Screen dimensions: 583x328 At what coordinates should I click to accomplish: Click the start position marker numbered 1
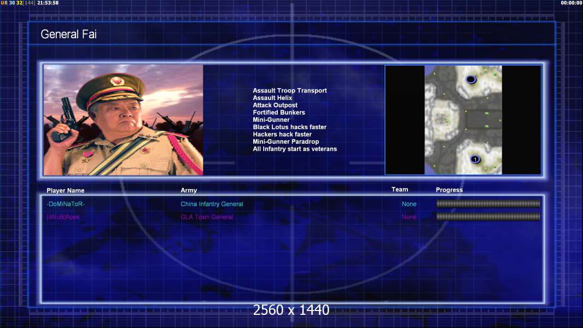click(475, 160)
